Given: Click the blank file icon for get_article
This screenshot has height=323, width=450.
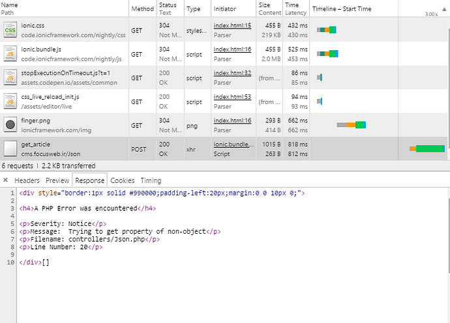Looking at the screenshot, I should [10, 149].
